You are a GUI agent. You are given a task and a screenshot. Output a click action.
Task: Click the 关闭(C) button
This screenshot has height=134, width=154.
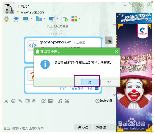point(83,127)
